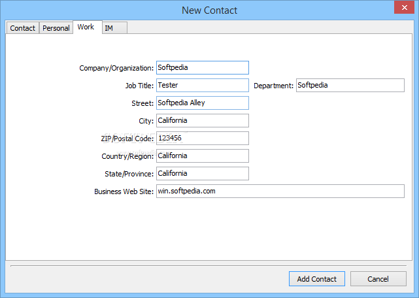Select the State/Province field

[203, 173]
